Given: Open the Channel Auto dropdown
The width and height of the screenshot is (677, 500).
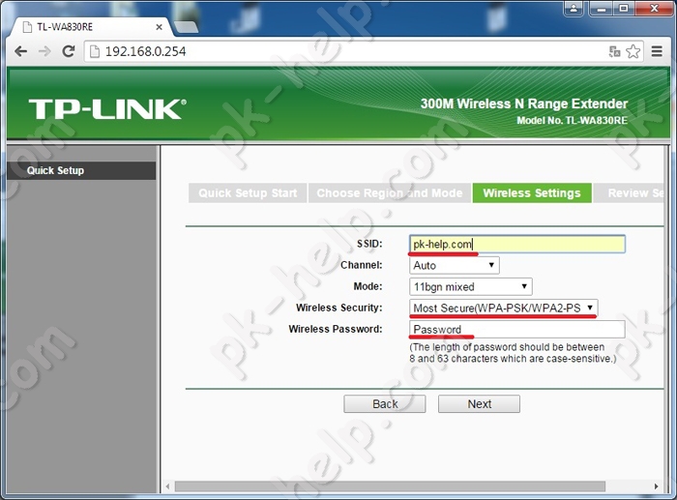Looking at the screenshot, I should tap(455, 265).
